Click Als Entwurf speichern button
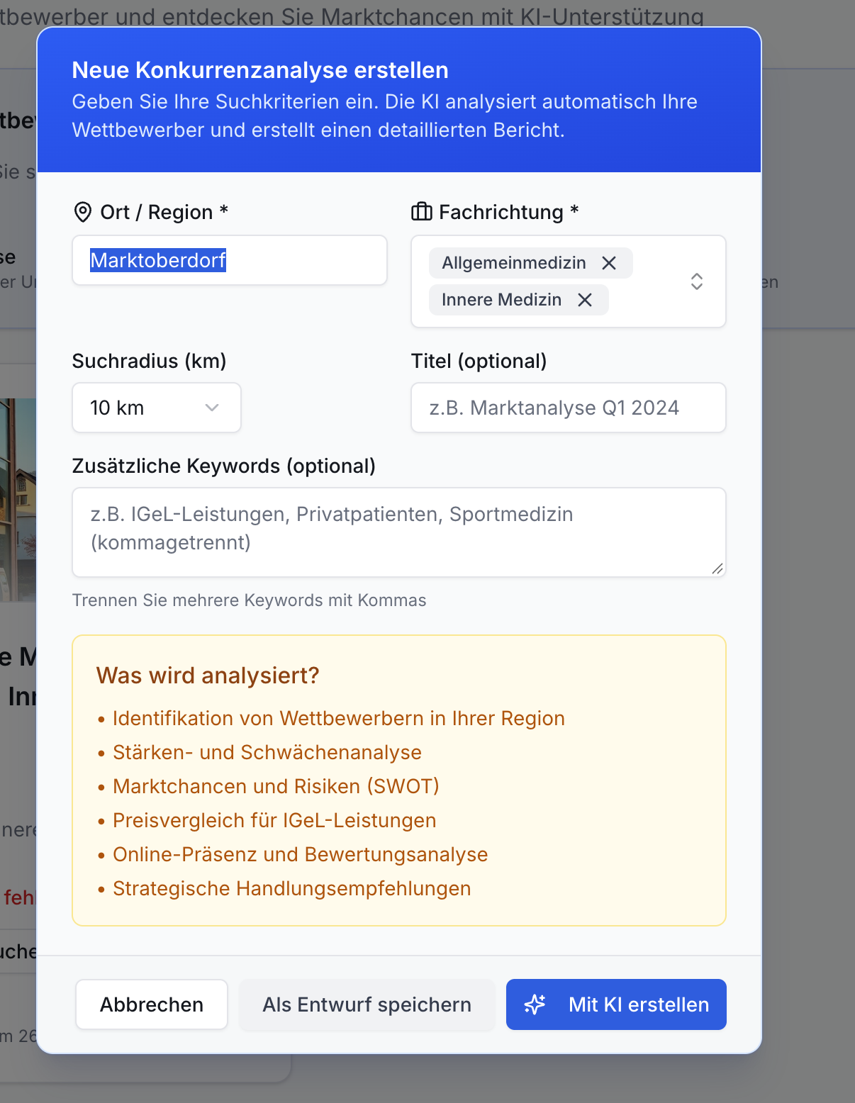The width and height of the screenshot is (855, 1103). (367, 1004)
